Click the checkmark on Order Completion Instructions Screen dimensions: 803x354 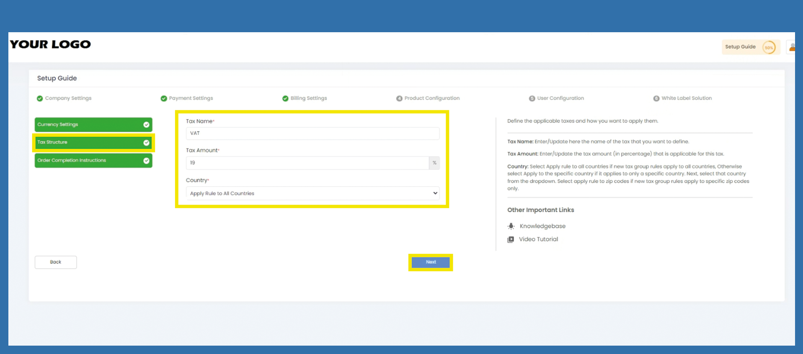coord(146,161)
